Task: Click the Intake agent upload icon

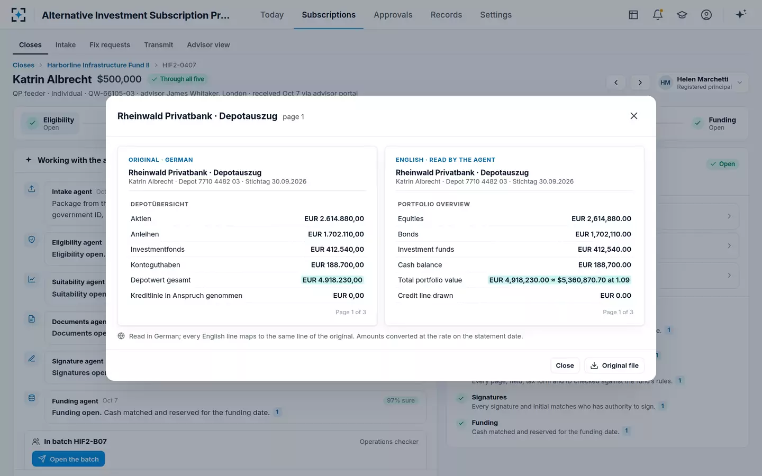Action: 32,189
